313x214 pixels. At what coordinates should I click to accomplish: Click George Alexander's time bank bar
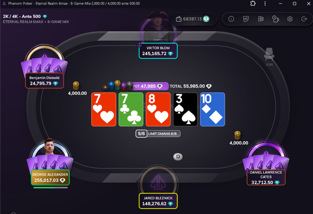click(51, 188)
